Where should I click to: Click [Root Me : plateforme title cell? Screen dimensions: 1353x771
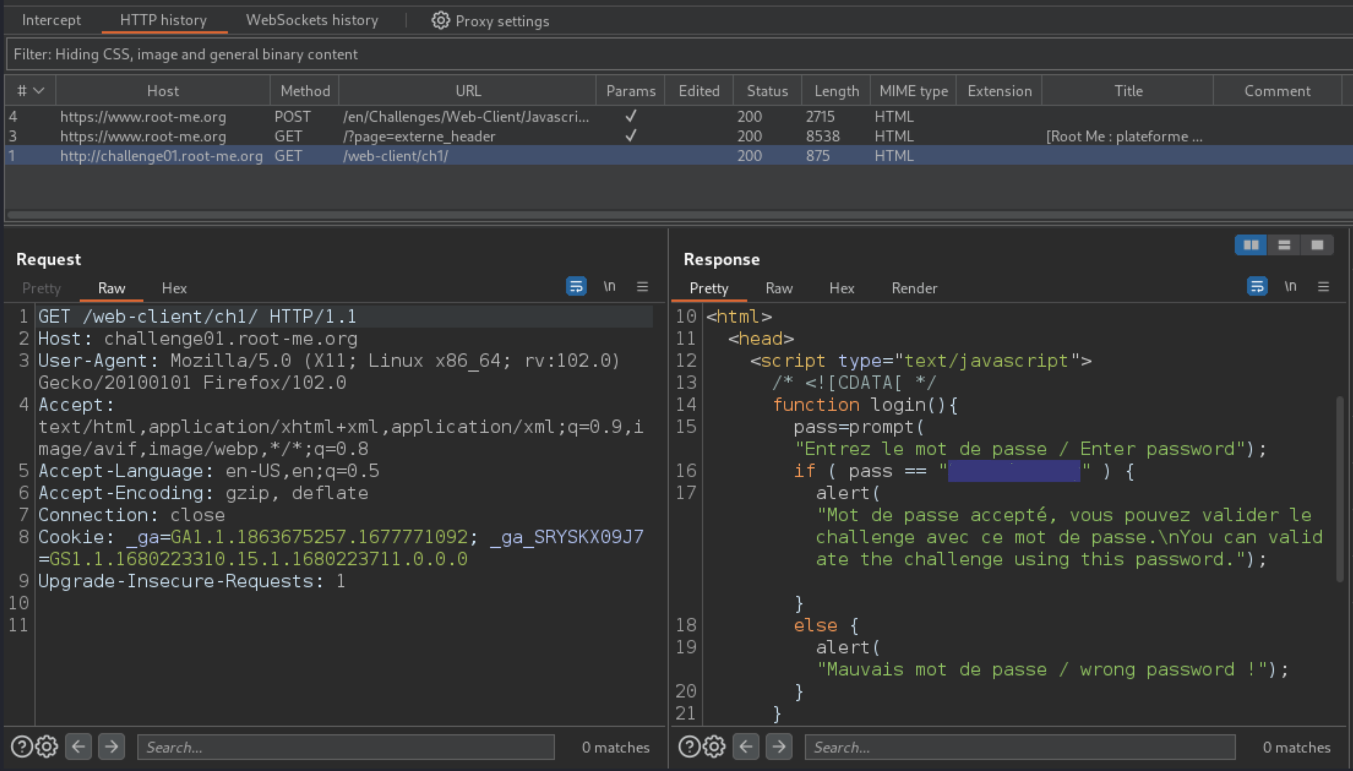pyautogui.click(x=1124, y=136)
